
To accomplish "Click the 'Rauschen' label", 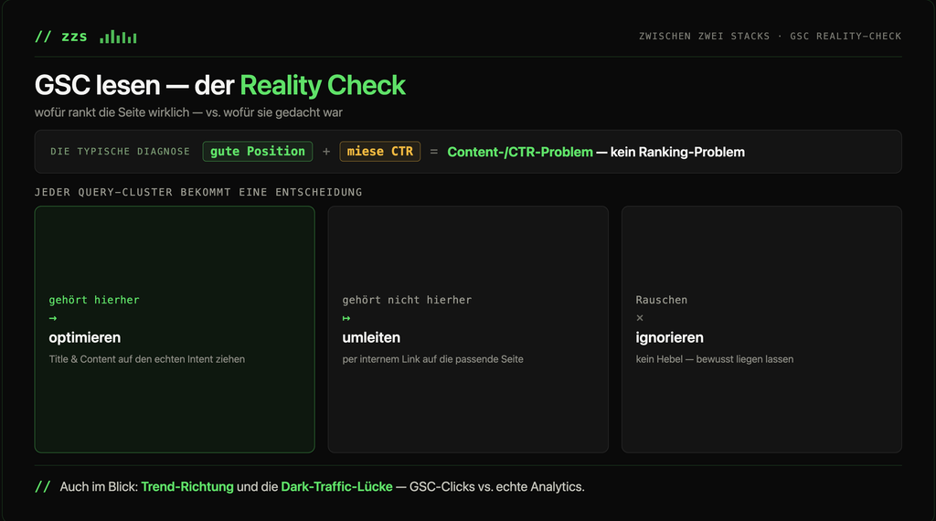I will (x=662, y=300).
